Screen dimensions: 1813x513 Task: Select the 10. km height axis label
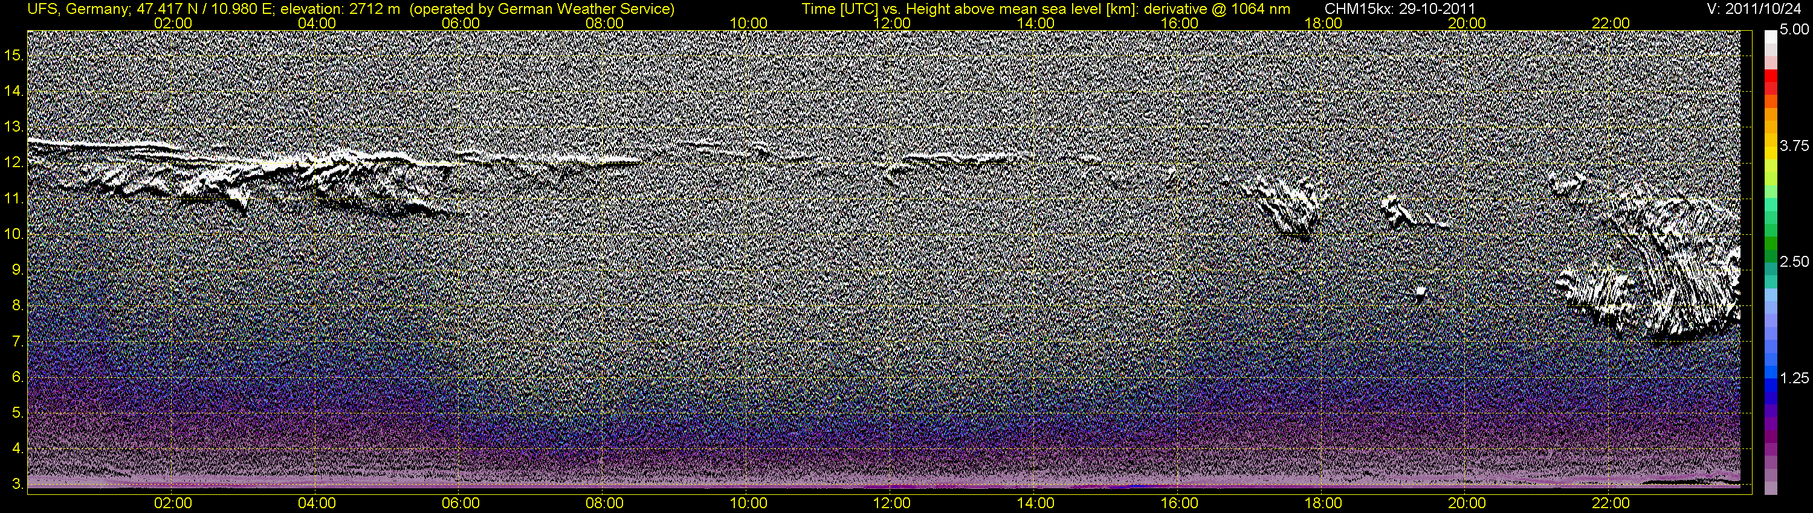coord(13,234)
